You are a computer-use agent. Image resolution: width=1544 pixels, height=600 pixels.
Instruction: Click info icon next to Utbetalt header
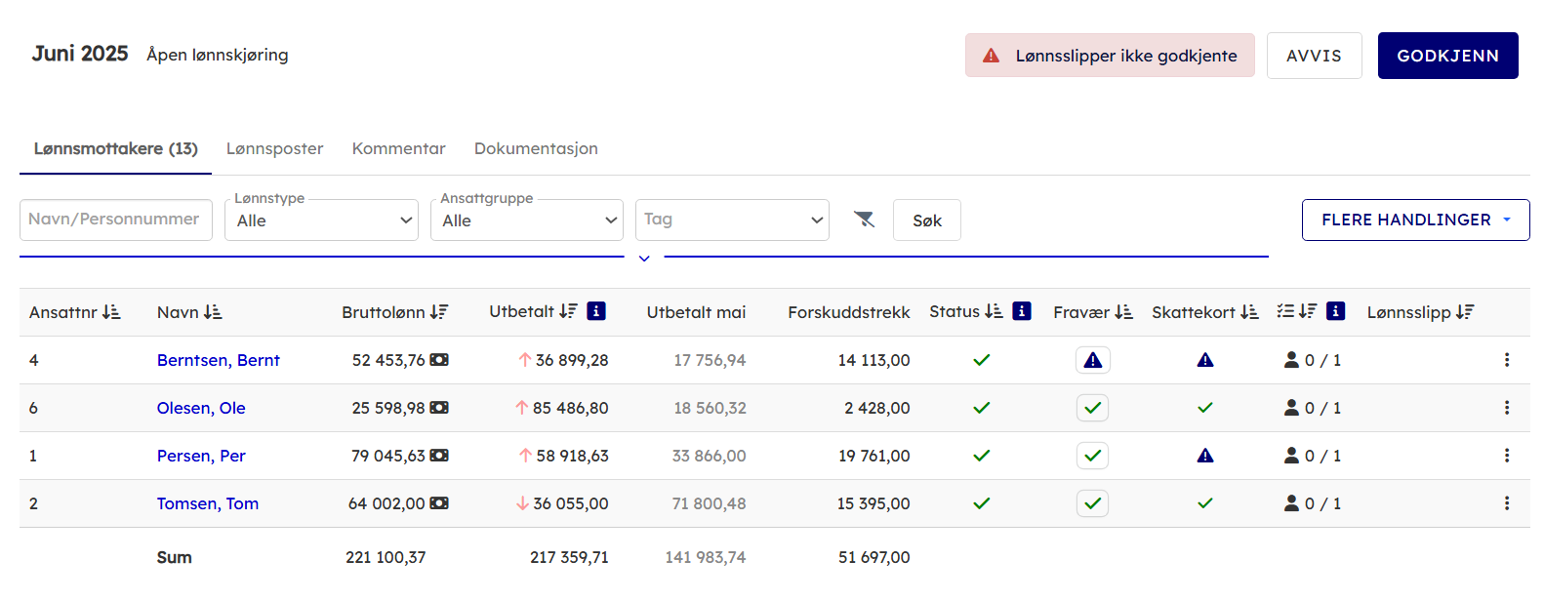click(x=596, y=311)
